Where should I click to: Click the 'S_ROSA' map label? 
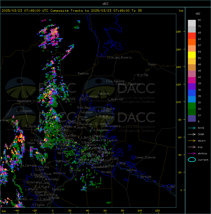coord(121,163)
